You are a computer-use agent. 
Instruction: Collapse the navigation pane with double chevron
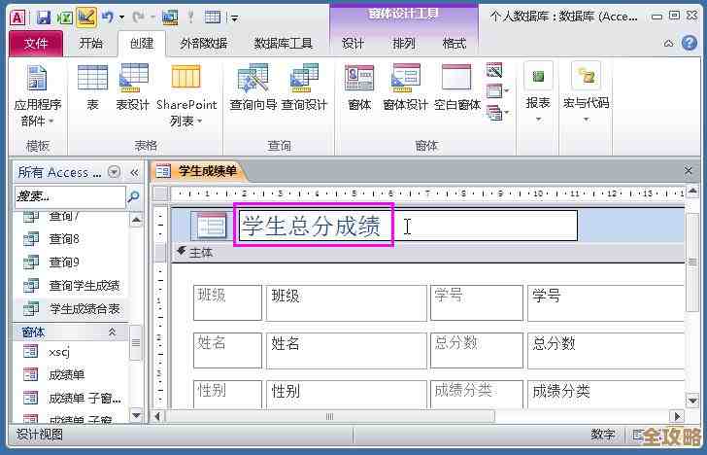click(134, 172)
